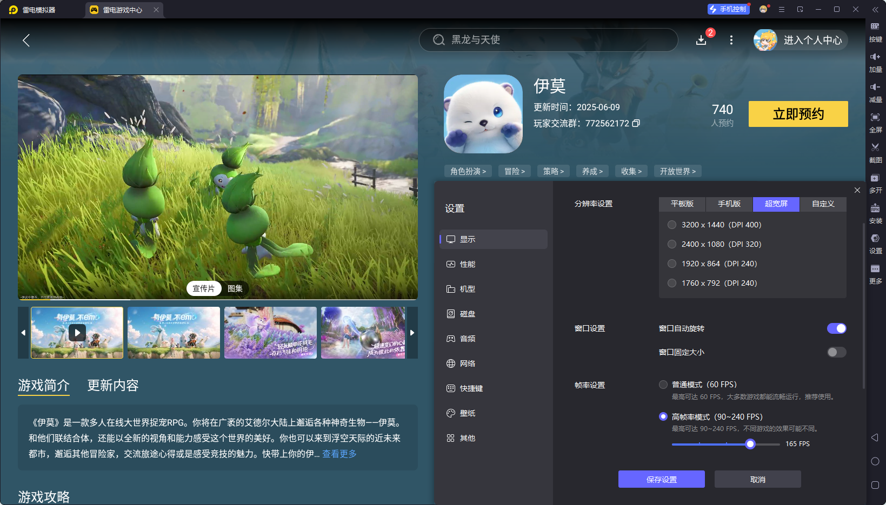The height and width of the screenshot is (505, 886).
Task: Expand the 开放世界 category tag
Action: pos(676,171)
